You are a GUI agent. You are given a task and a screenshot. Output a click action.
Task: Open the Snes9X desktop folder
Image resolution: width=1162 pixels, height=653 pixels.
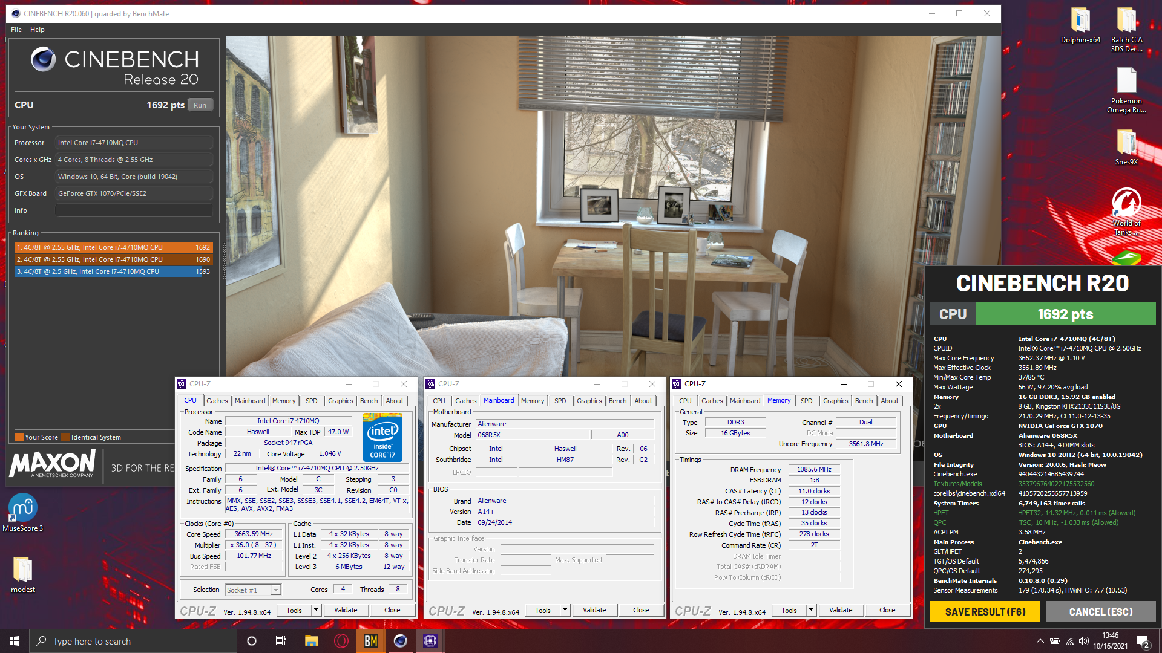tap(1126, 143)
